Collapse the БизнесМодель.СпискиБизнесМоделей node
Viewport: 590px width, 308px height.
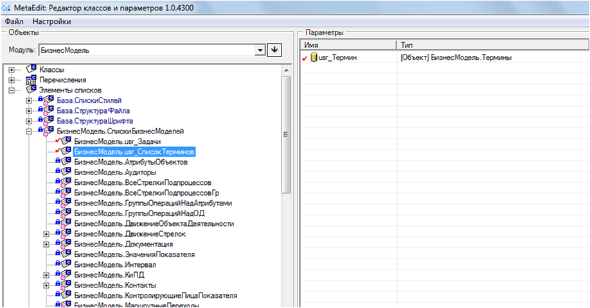coord(28,132)
